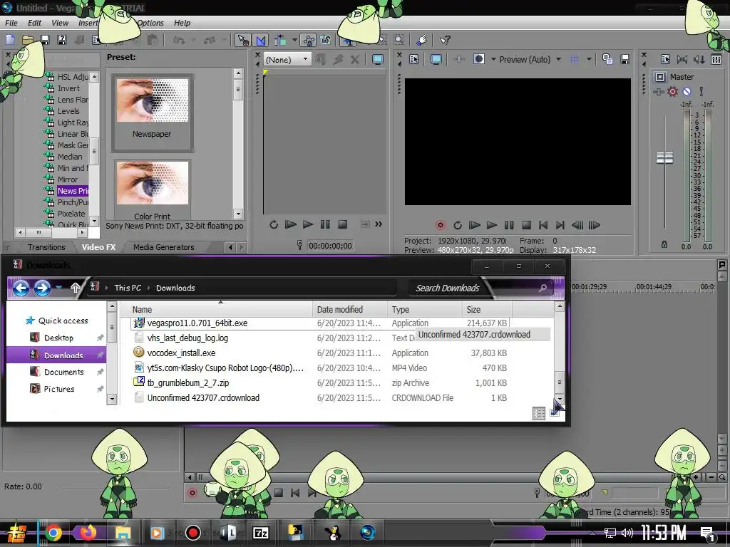Click Play From Start under video preview
This screenshot has height=547, width=730.
click(x=474, y=225)
